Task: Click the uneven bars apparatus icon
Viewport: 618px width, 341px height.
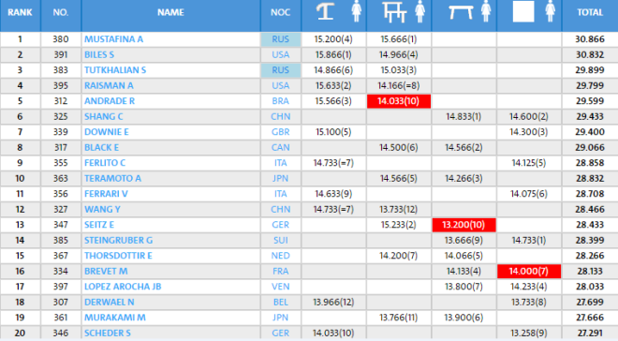Action: tap(394, 12)
